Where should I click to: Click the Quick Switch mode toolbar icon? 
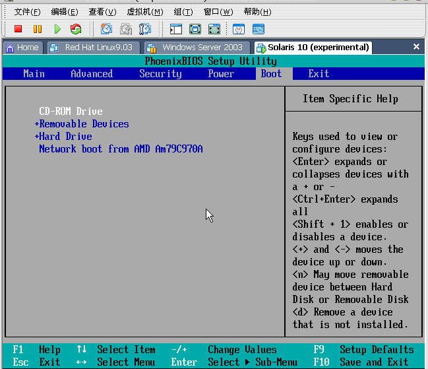point(214,29)
